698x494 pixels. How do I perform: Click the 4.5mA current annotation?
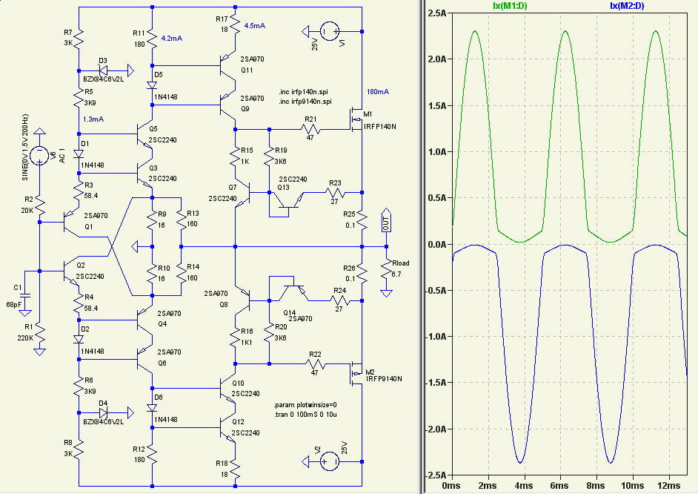[x=255, y=26]
